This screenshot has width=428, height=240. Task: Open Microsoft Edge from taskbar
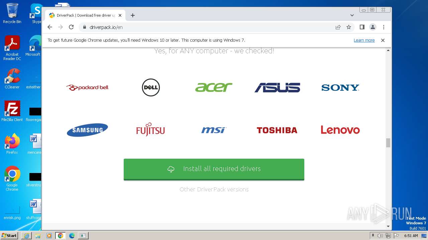click(72, 236)
